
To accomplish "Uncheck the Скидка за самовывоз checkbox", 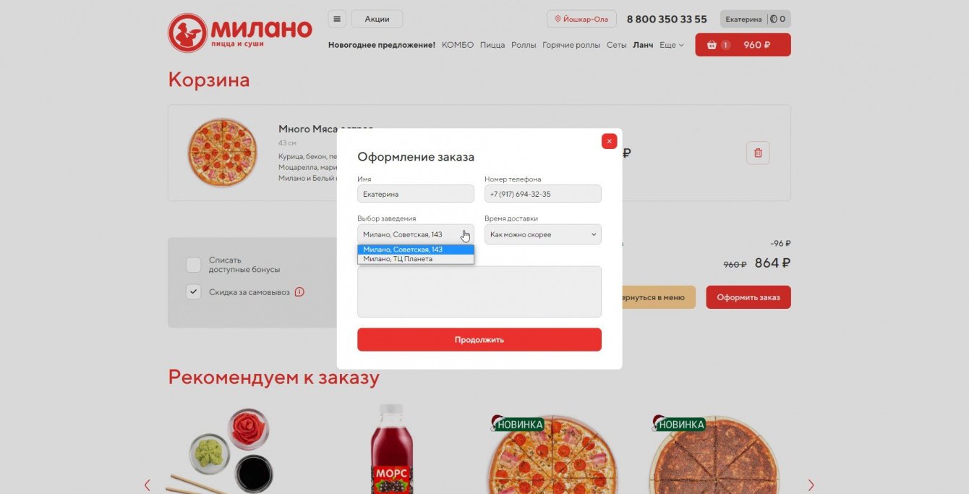I will pos(193,291).
